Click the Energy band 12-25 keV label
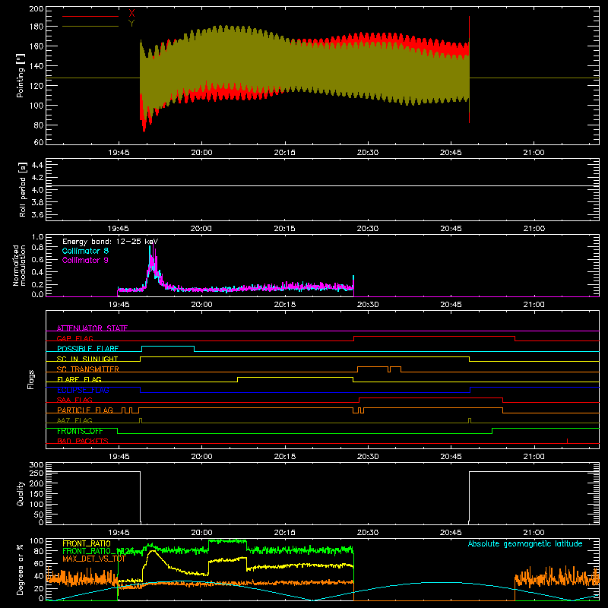 (x=110, y=242)
